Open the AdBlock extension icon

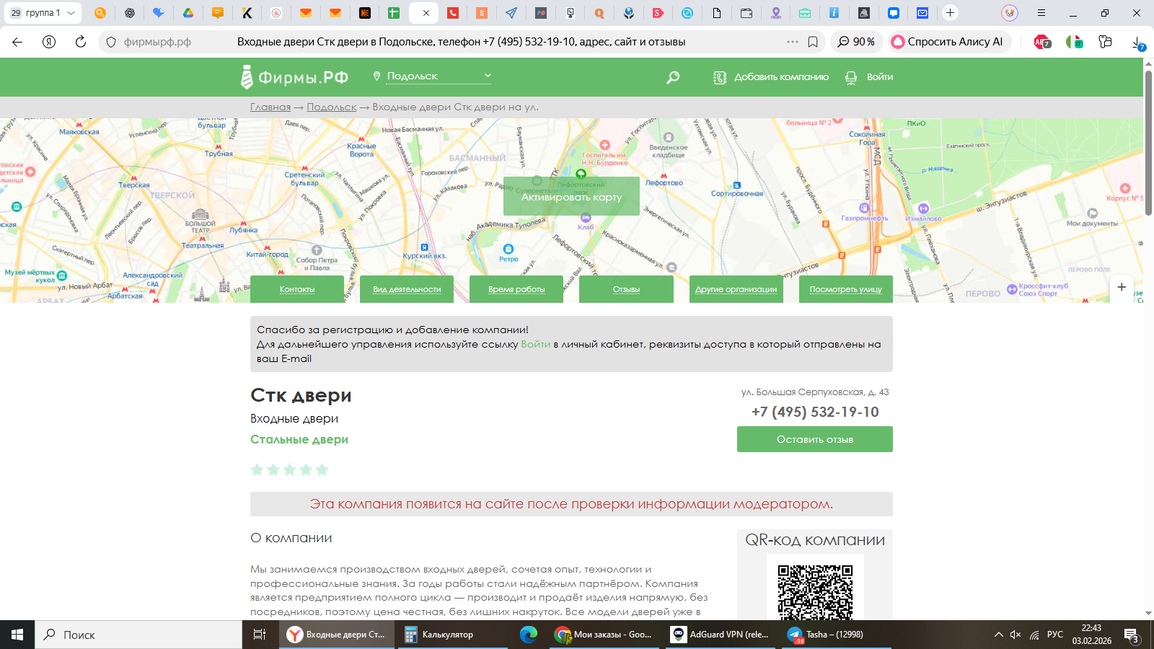coord(1042,42)
